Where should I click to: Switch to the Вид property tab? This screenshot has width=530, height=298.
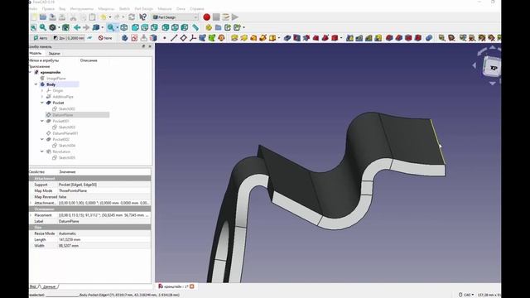[x=33, y=286]
